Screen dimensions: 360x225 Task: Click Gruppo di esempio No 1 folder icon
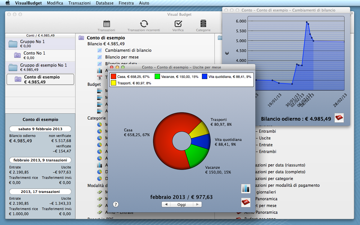tap(13, 67)
